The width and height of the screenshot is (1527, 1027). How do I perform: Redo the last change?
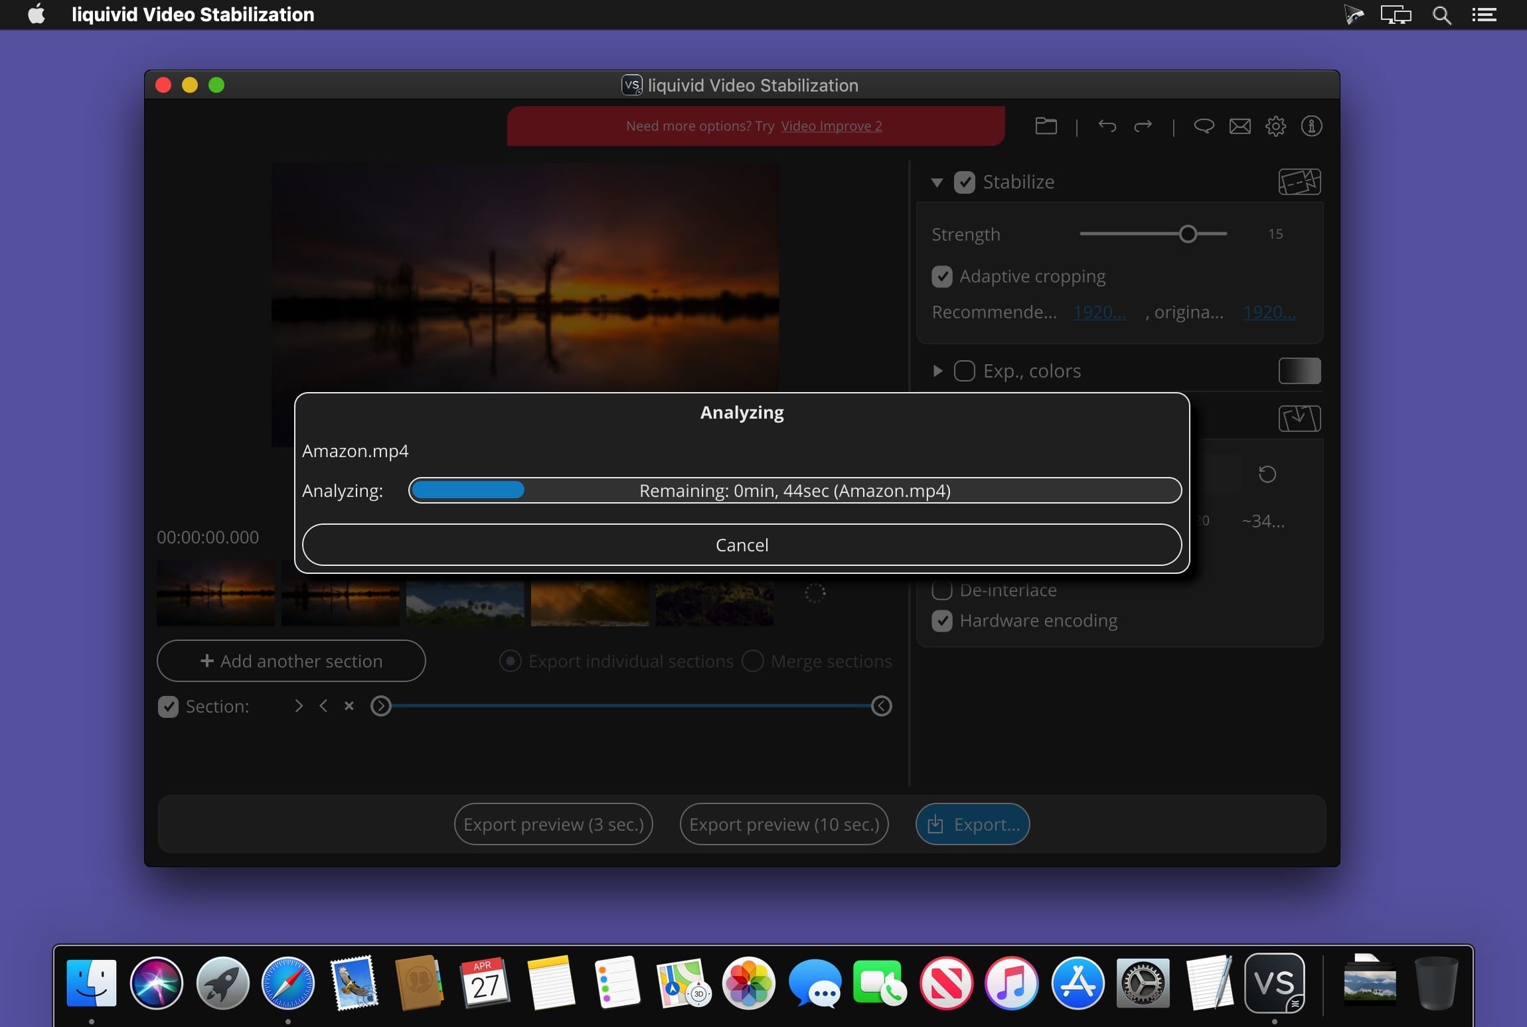pos(1143,126)
